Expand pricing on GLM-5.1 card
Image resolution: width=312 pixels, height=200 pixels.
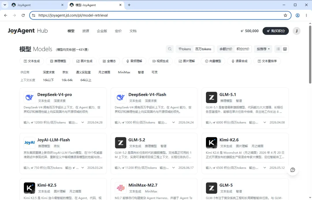click(x=265, y=122)
